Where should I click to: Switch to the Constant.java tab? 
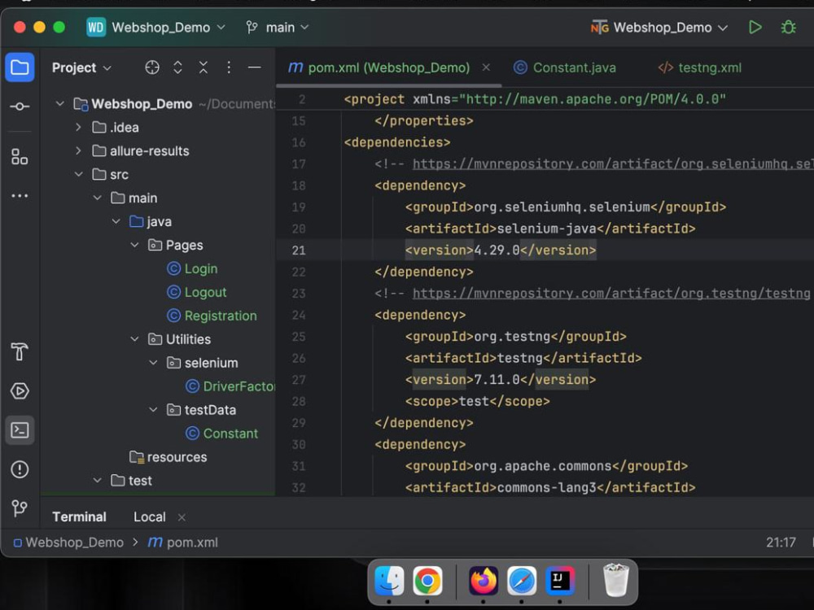click(x=565, y=68)
